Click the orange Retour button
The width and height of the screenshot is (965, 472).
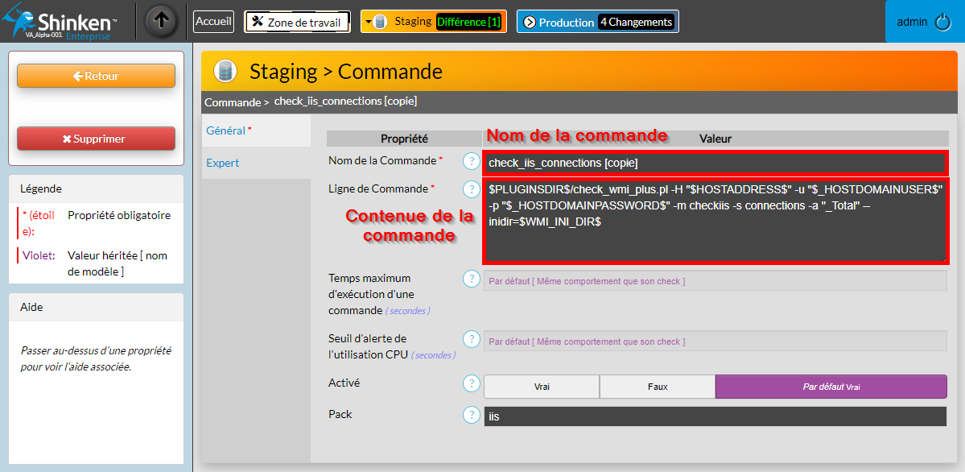(x=96, y=76)
